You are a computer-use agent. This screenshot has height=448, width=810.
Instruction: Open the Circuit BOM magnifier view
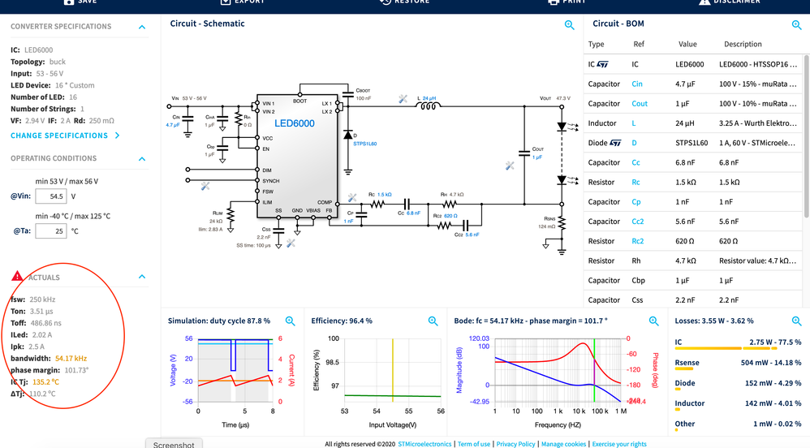[x=796, y=25]
